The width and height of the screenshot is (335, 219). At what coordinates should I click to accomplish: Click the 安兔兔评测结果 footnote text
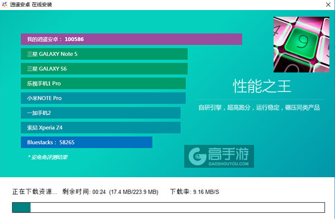coord(48,157)
